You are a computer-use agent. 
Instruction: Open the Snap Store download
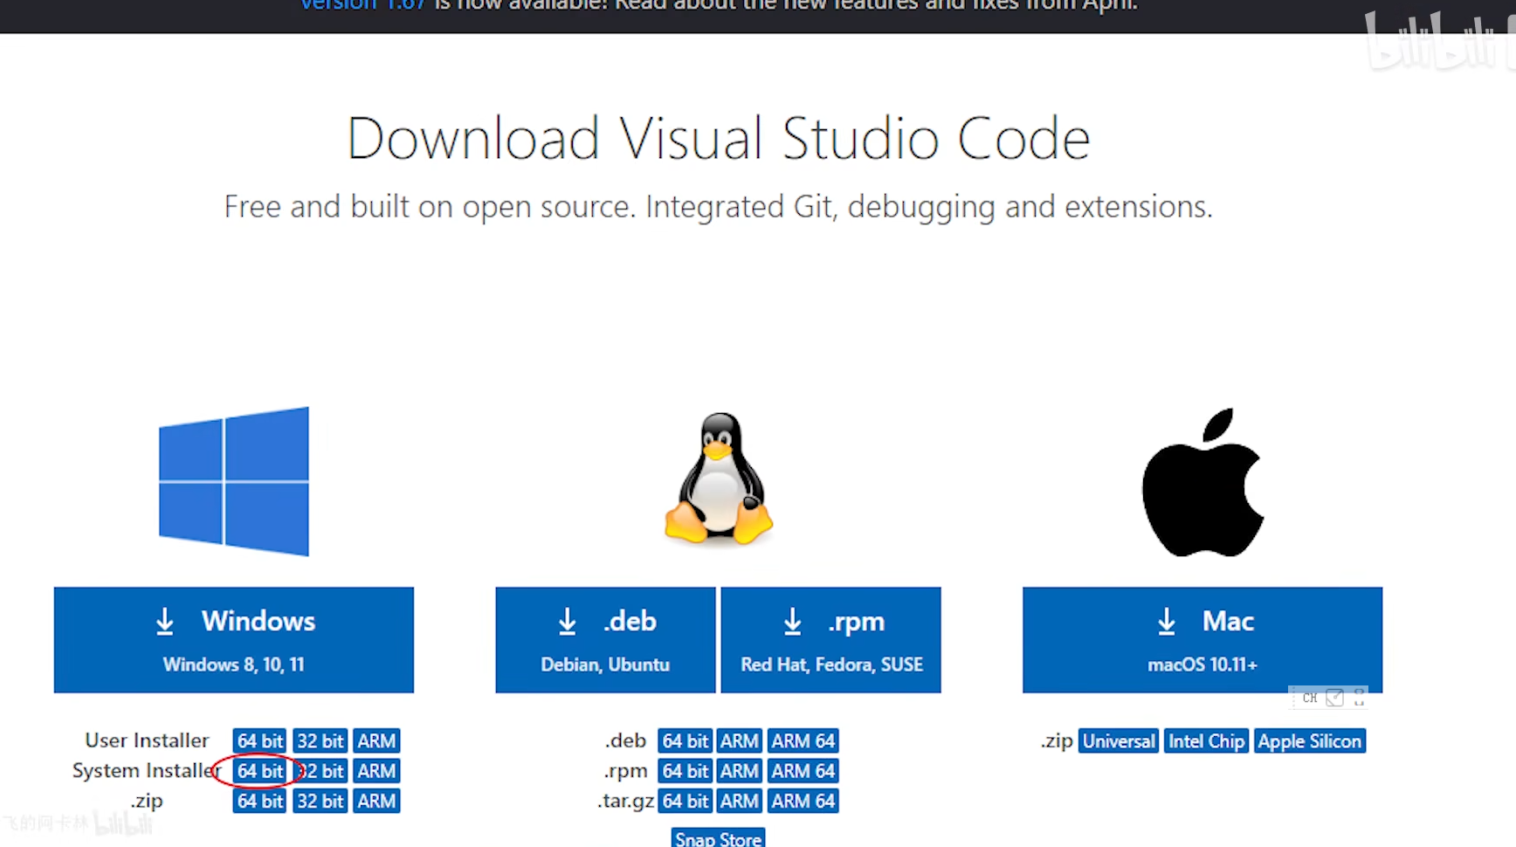click(718, 838)
